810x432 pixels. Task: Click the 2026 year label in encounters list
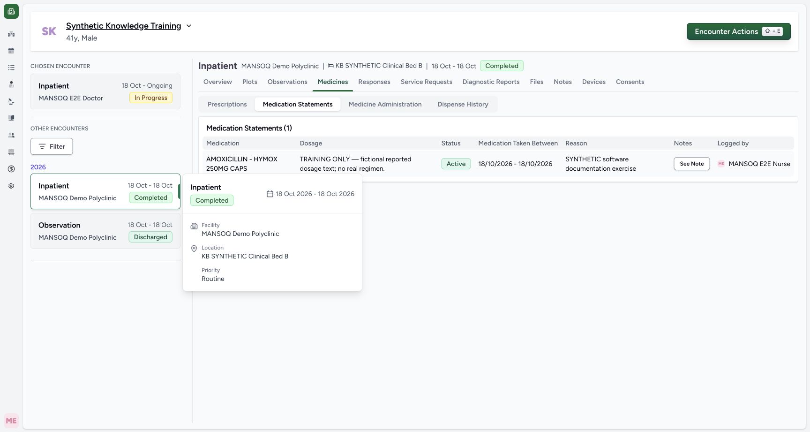pos(38,167)
